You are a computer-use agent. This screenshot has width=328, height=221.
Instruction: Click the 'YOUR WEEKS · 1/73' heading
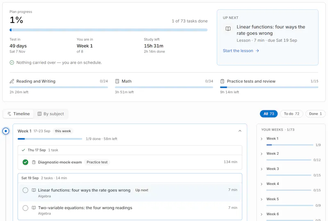[x=278, y=130]
